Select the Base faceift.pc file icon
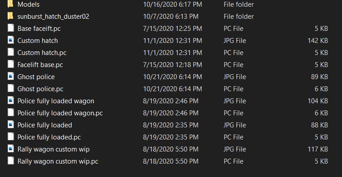342x177 pixels. tap(11, 28)
